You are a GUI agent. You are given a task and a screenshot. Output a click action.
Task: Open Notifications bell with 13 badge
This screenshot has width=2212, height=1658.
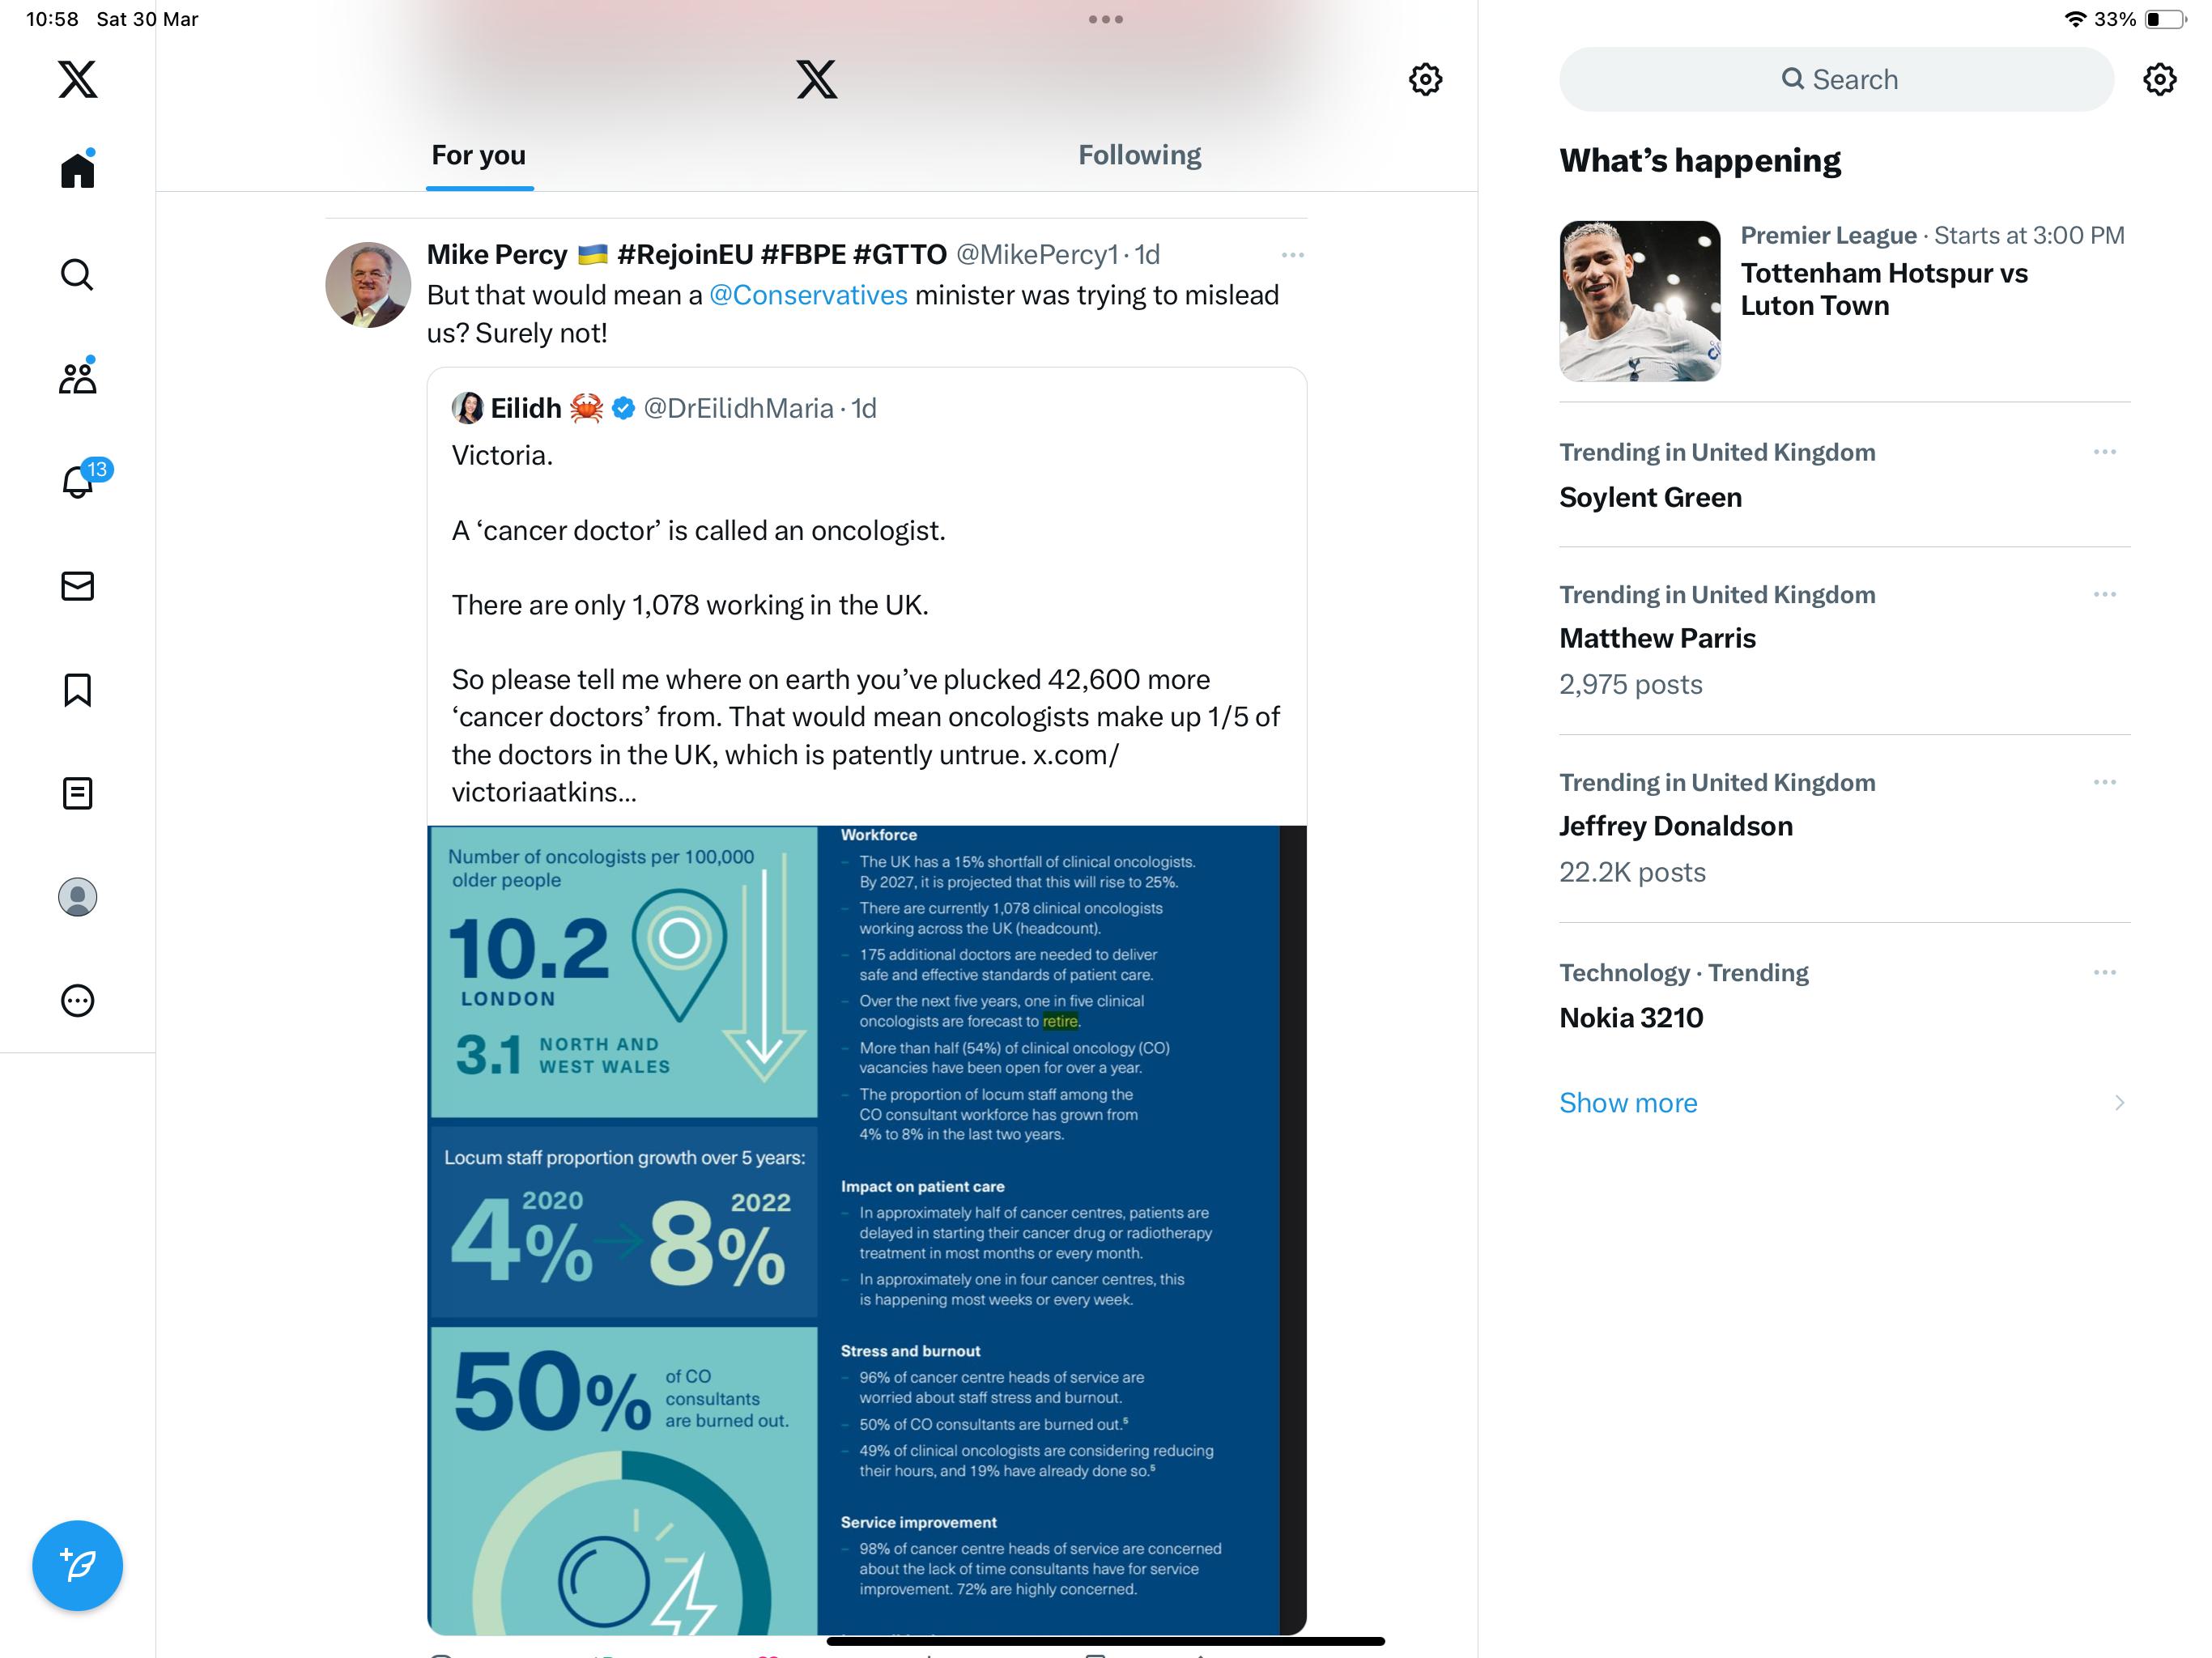80,480
